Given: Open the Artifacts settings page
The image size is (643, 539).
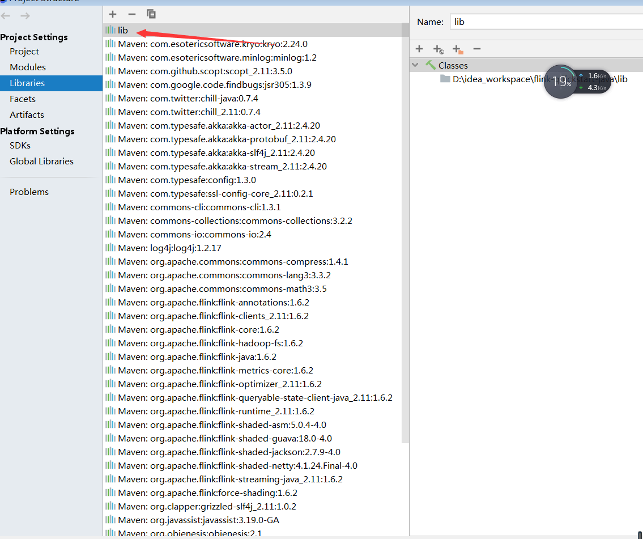Looking at the screenshot, I should pyautogui.click(x=27, y=115).
